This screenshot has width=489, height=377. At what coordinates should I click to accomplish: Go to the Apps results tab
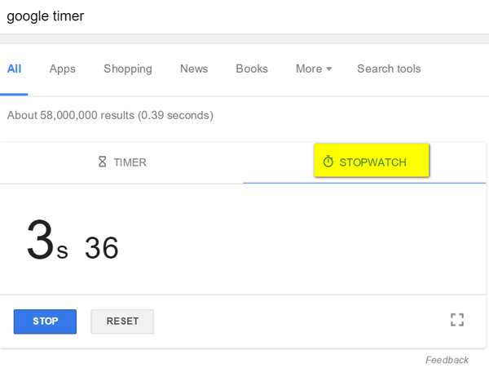[x=63, y=69]
